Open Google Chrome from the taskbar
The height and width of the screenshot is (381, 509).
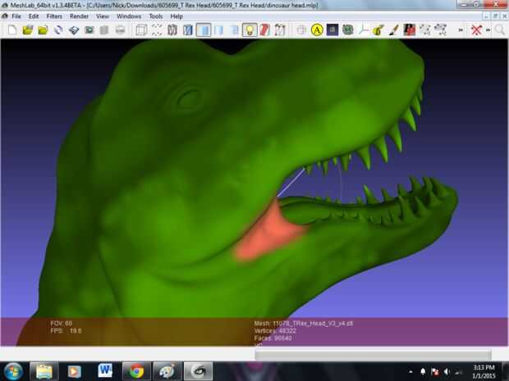[136, 371]
